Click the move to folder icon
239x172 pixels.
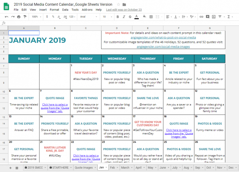pyautogui.click(x=124, y=5)
